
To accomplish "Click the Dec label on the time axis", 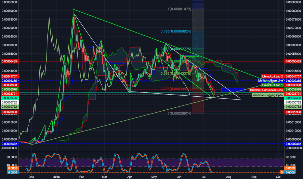I will 31,177.
